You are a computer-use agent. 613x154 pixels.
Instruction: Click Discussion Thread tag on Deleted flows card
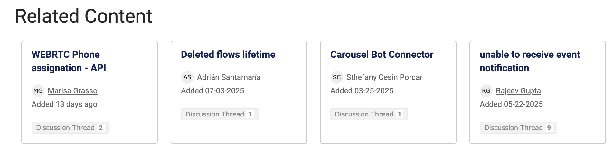click(220, 114)
